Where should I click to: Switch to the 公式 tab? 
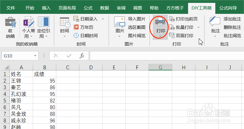pyautogui.click(x=88, y=8)
